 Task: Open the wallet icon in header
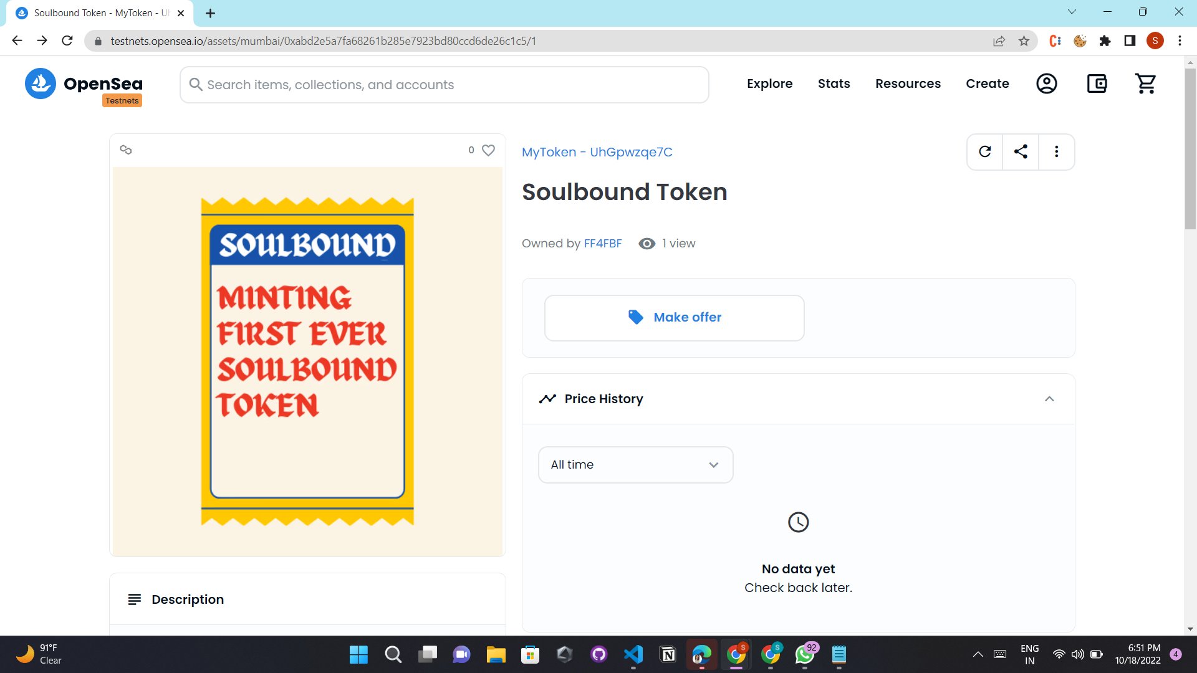(x=1097, y=84)
